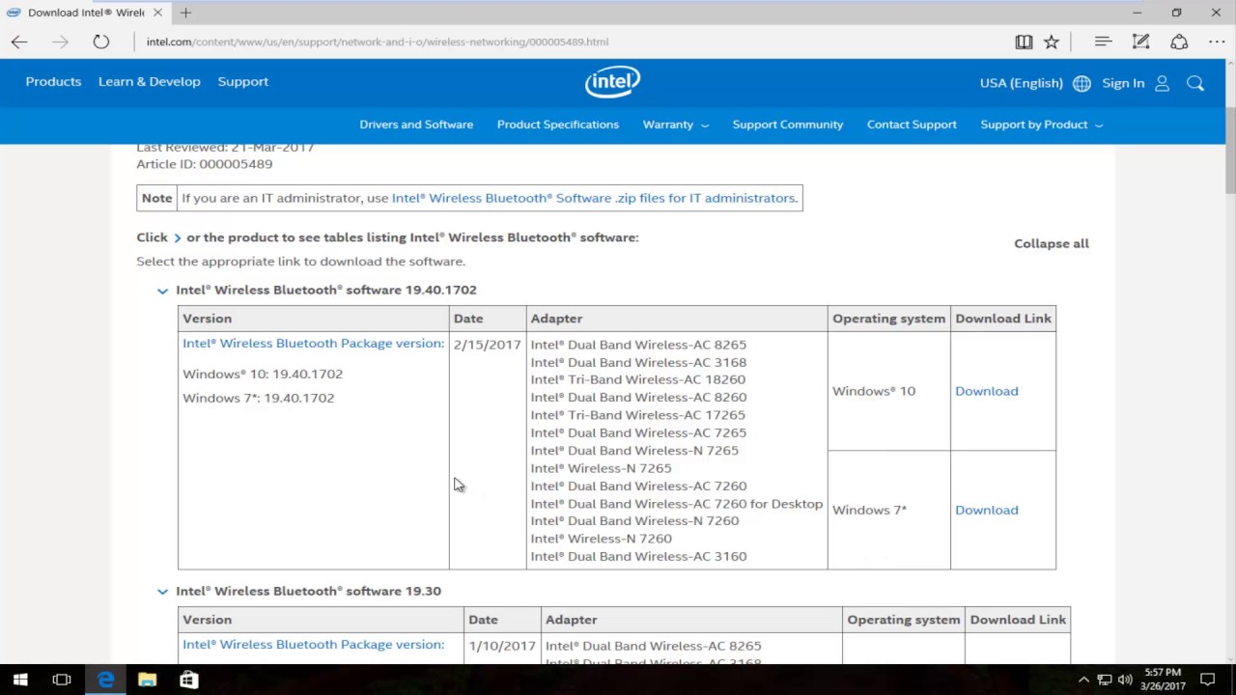Image resolution: width=1236 pixels, height=695 pixels.
Task: Click the globe language icon
Action: coord(1081,83)
